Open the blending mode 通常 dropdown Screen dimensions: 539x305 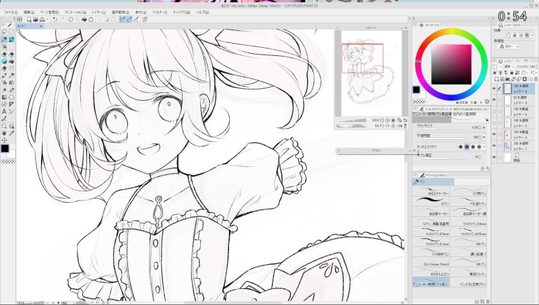(509, 67)
